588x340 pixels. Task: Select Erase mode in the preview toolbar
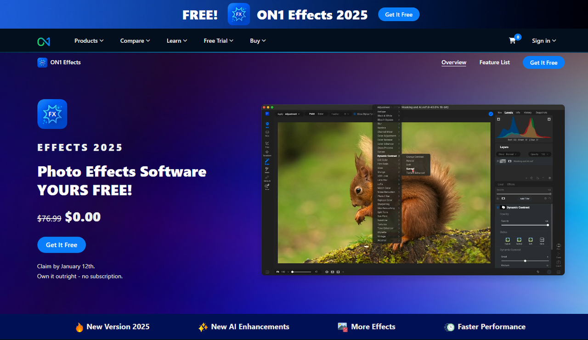click(321, 114)
